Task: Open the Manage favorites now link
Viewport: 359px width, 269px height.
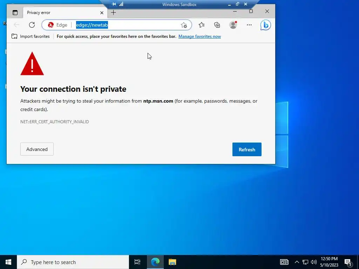Action: pos(199,36)
